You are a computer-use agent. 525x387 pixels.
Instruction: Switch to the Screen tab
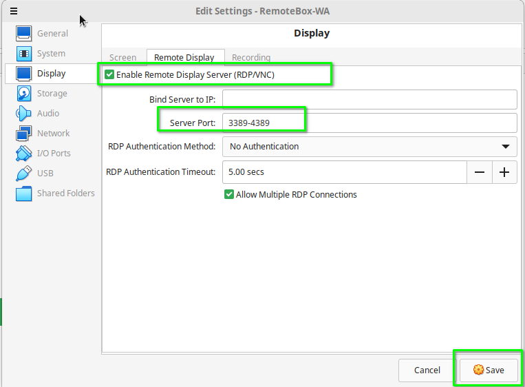click(x=123, y=58)
